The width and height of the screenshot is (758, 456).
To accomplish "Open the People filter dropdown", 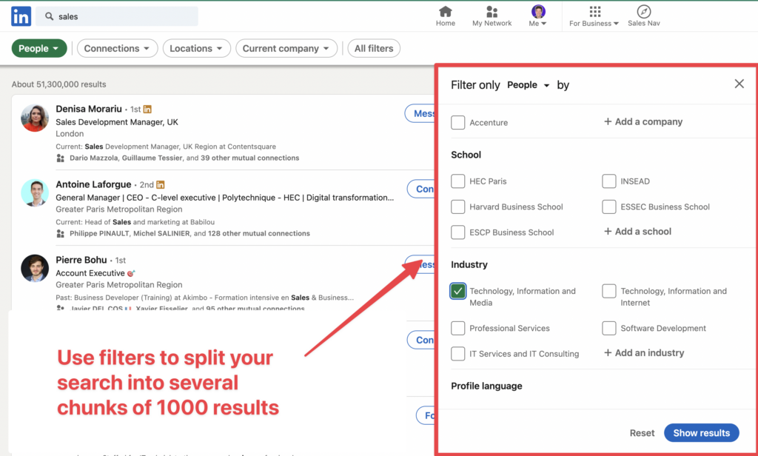I will (39, 48).
